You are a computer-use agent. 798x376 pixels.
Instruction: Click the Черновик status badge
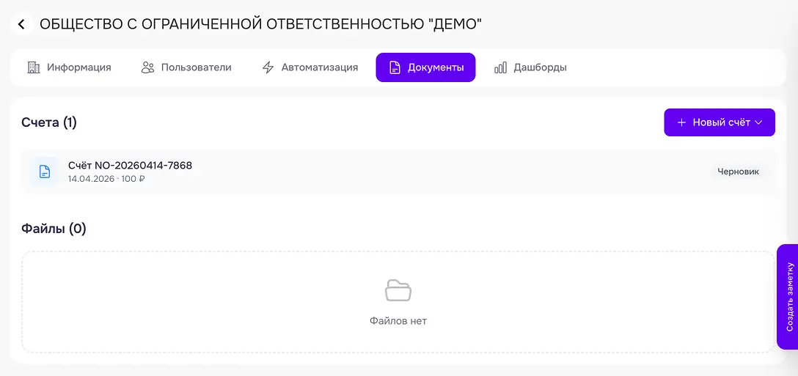(738, 172)
